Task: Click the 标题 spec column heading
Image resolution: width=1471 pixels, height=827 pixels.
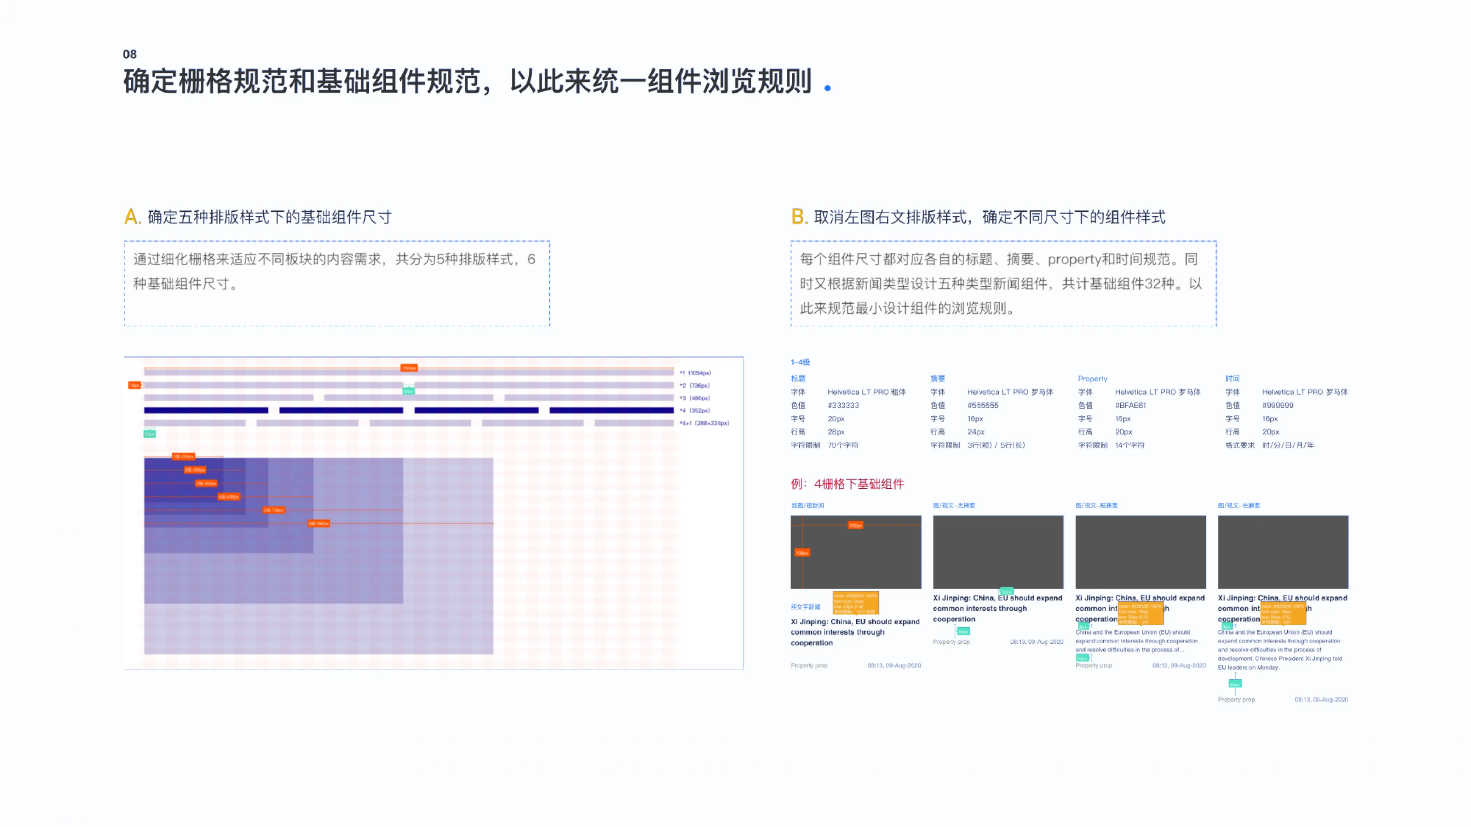Action: pos(798,378)
